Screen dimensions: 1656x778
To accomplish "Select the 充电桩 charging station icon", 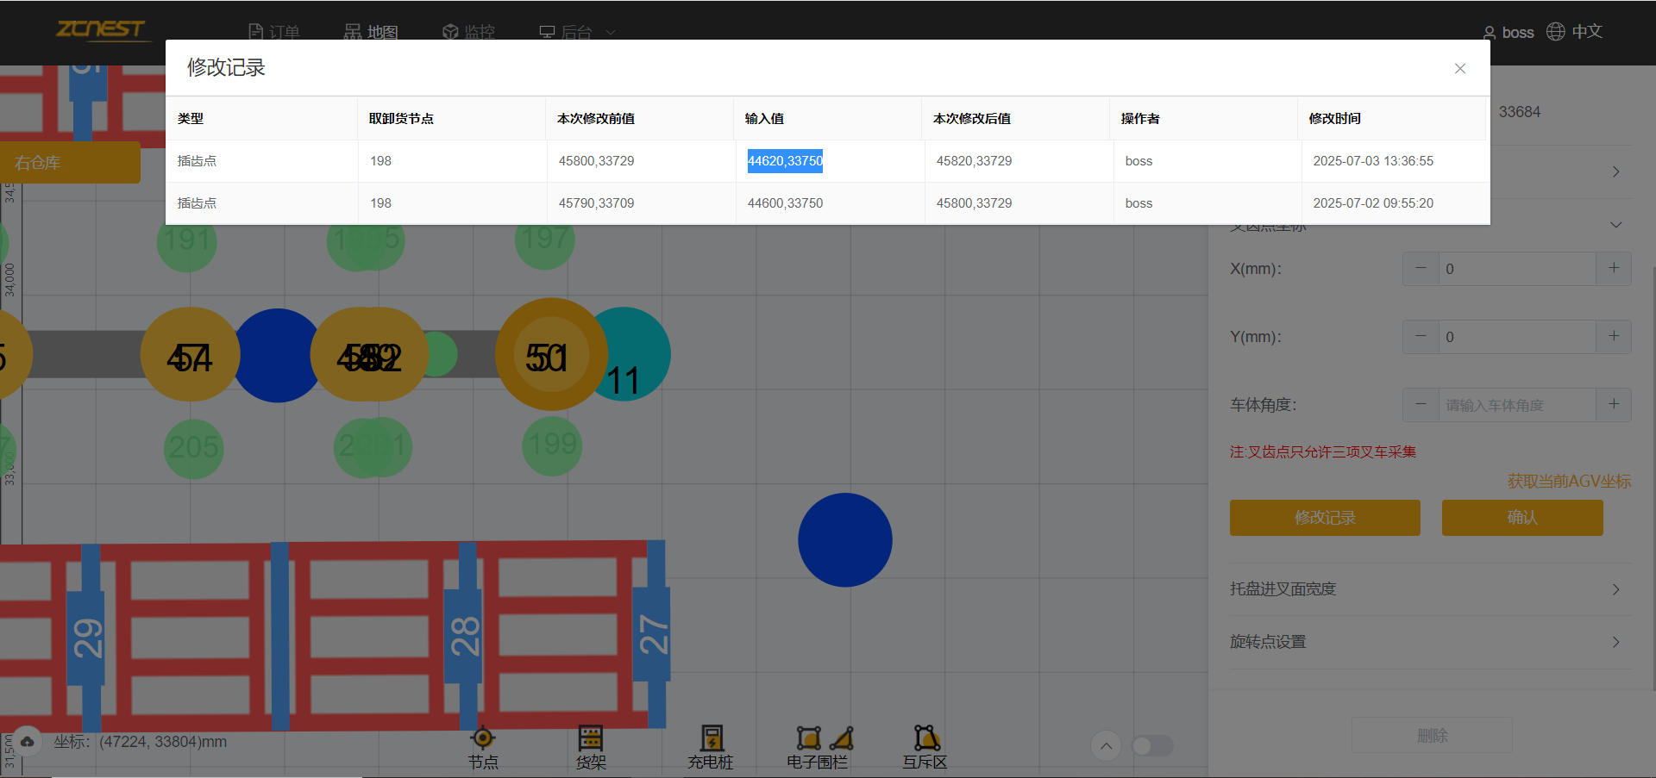I will pyautogui.click(x=712, y=738).
